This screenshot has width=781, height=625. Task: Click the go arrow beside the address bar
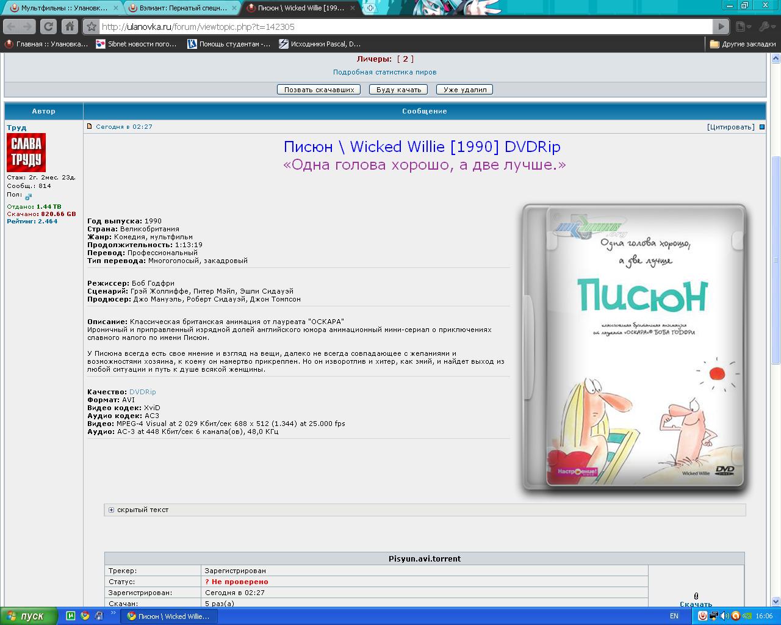point(721,26)
